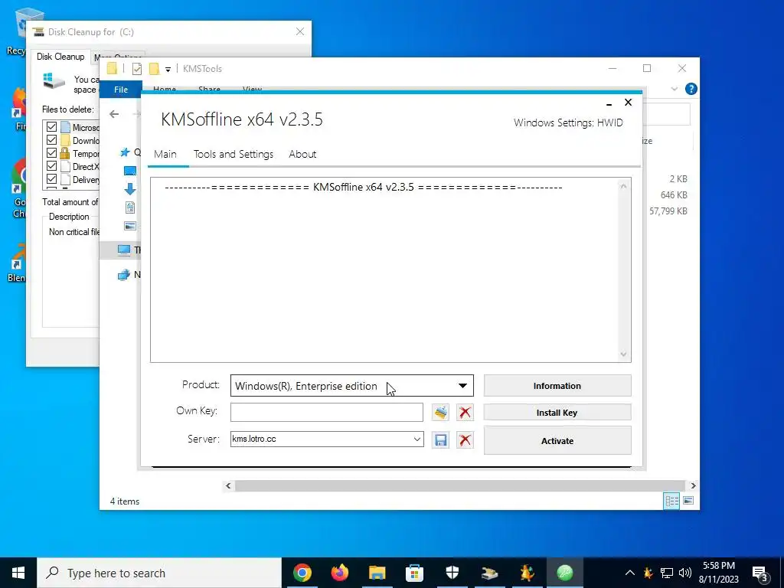Switch to Disk Cleanup taskbar icon
784x588 pixels.
(x=489, y=573)
